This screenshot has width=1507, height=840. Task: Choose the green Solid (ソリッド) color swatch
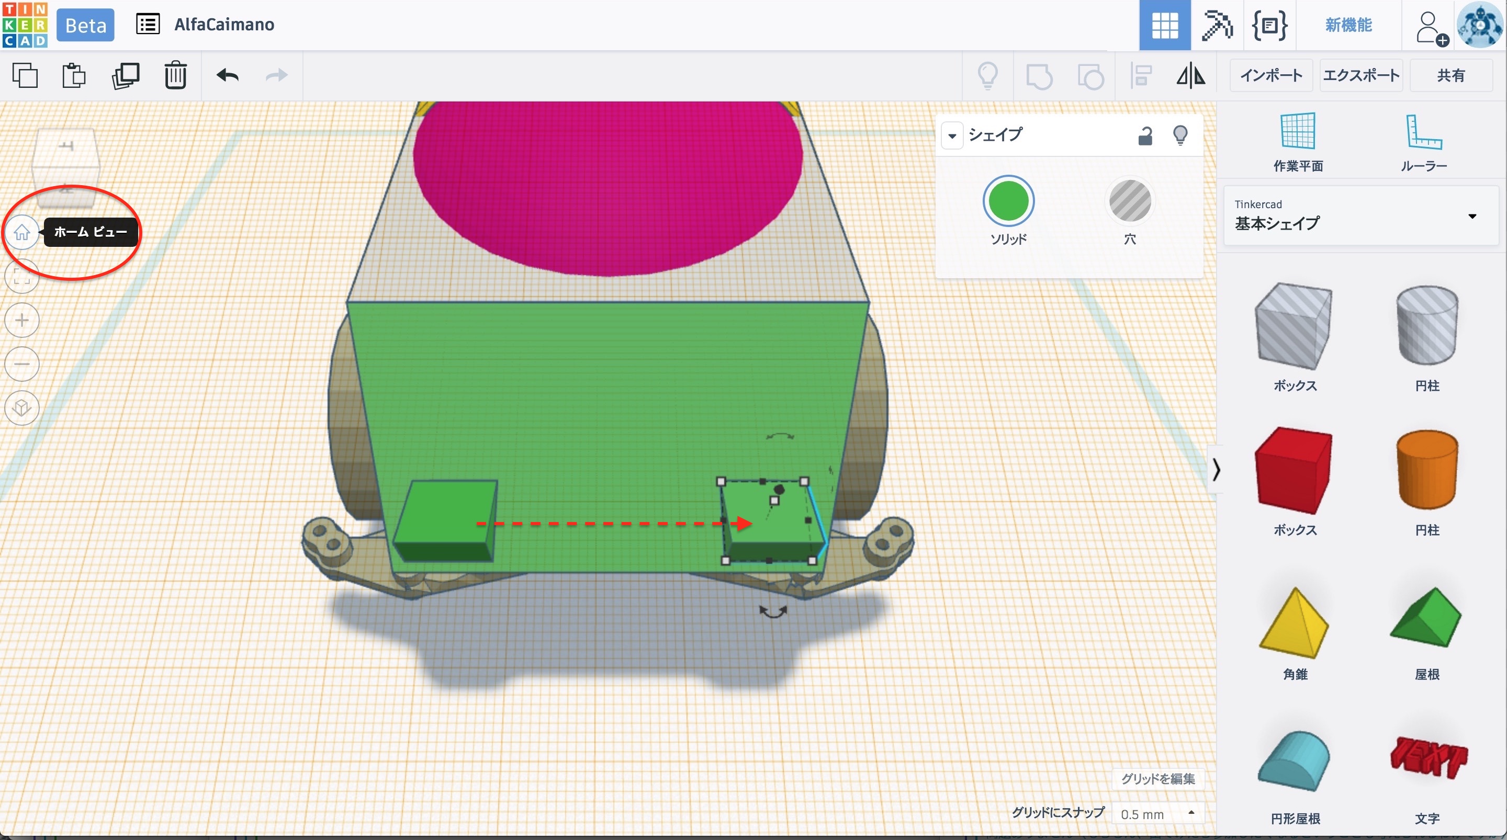click(x=1008, y=201)
